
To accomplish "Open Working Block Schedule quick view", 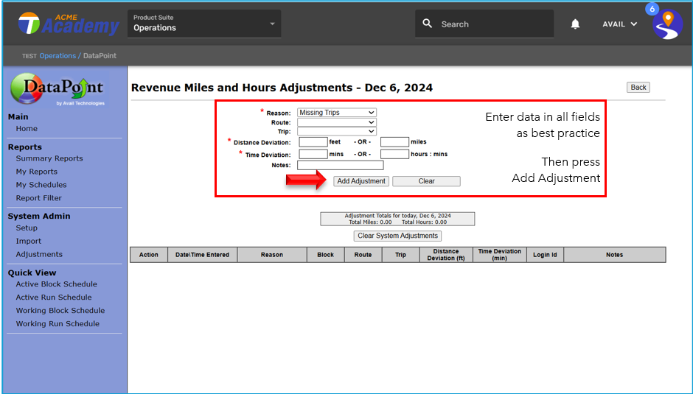I will pyautogui.click(x=60, y=311).
